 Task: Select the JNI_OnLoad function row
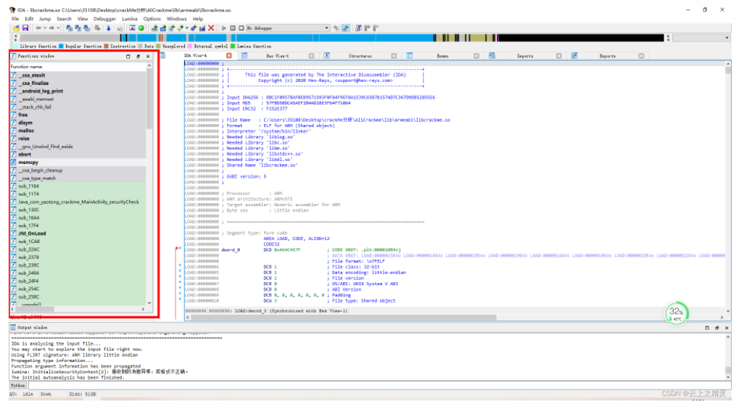[78, 234]
